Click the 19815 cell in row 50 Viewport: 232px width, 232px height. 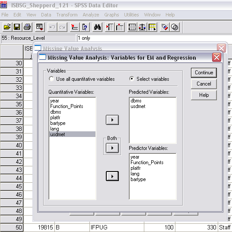(x=39, y=227)
